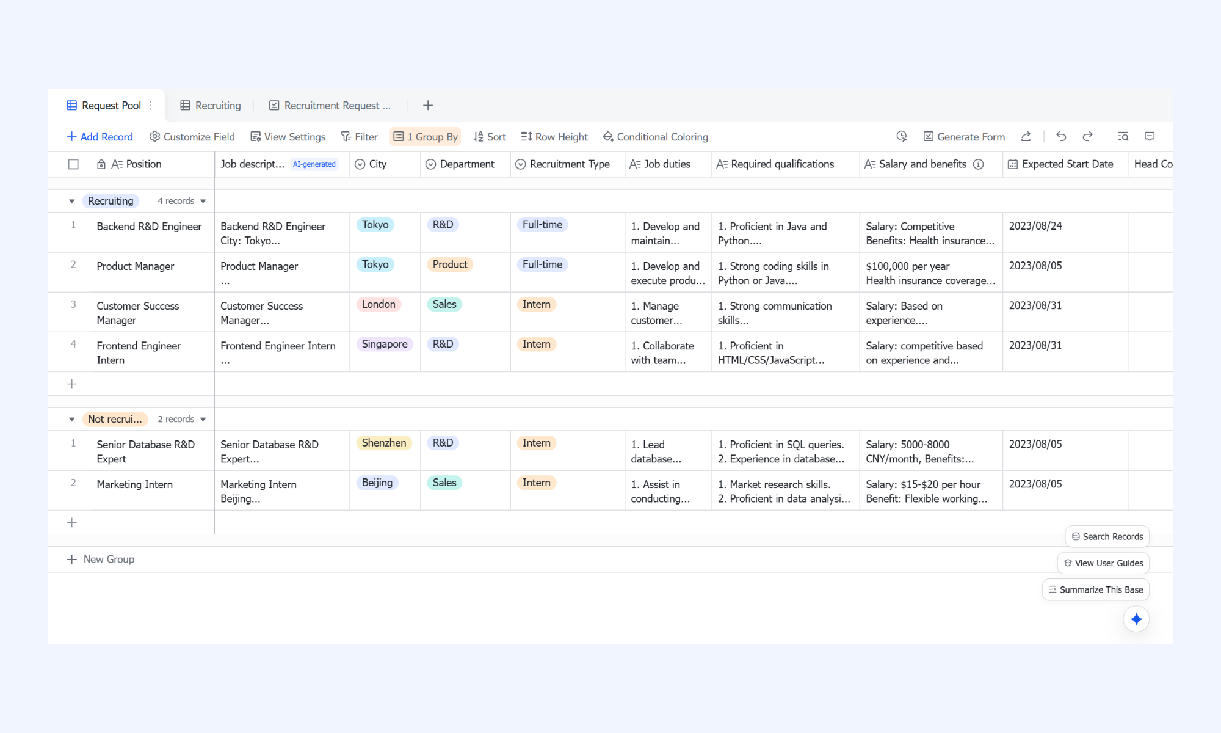Click the Summarize This Base suggestion
This screenshot has height=733, width=1221.
tap(1096, 589)
